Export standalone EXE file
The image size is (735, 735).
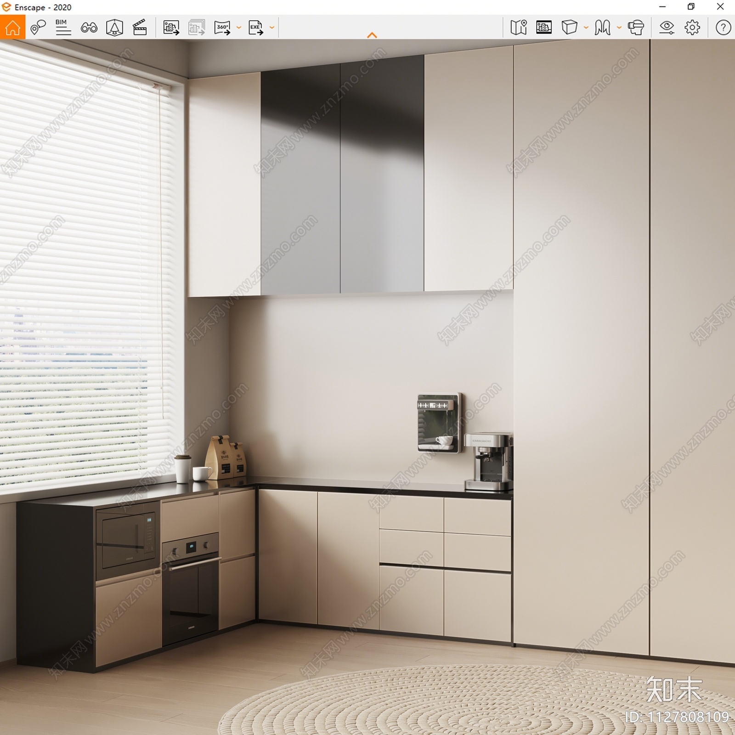click(x=256, y=28)
